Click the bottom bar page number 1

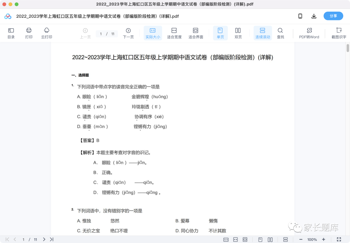23,240
